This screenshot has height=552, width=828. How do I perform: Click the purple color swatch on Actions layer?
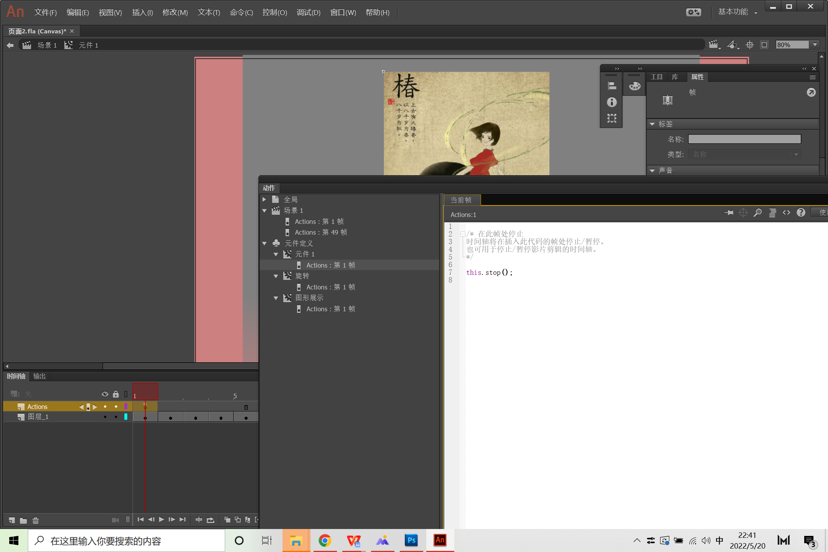coord(126,407)
